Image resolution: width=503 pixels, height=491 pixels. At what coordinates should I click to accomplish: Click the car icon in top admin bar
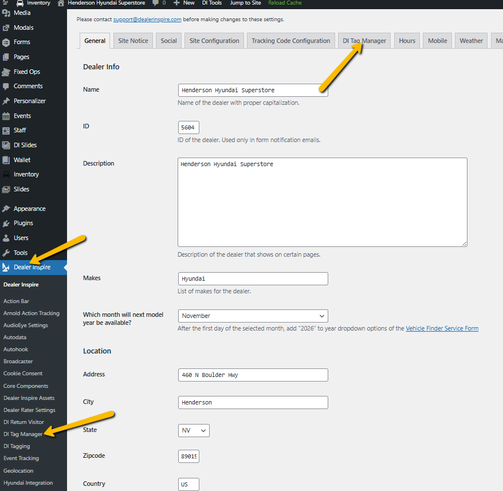click(x=20, y=3)
